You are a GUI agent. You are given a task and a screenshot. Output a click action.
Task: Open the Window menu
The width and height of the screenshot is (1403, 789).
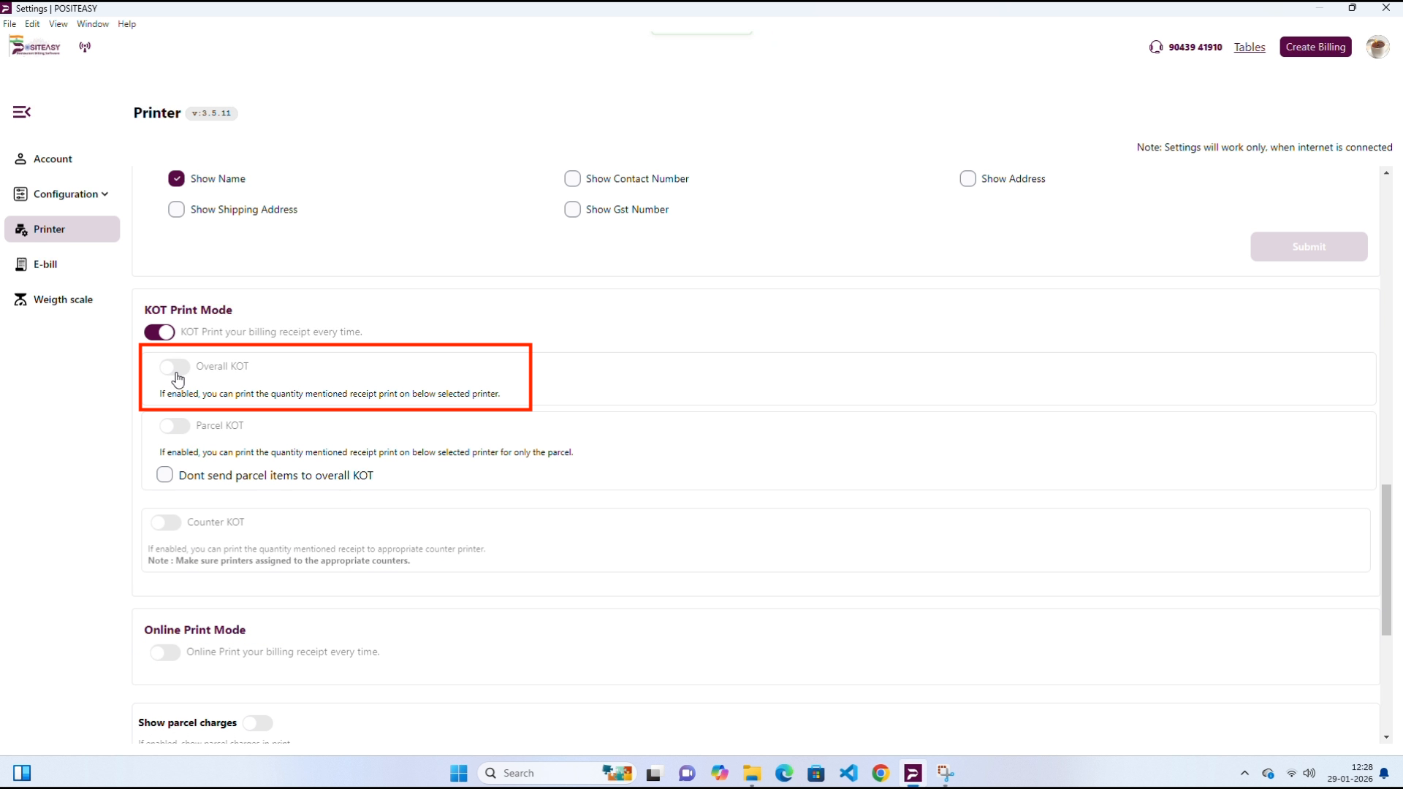tap(92, 24)
